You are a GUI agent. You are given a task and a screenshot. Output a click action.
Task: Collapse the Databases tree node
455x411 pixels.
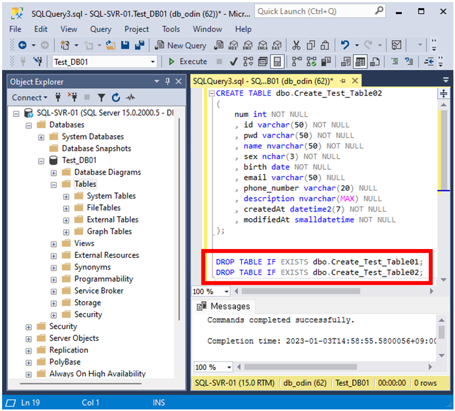(x=28, y=126)
